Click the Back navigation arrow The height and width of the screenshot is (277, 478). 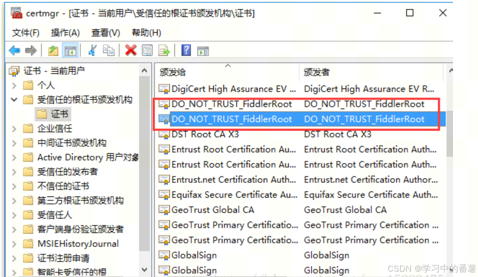14,50
